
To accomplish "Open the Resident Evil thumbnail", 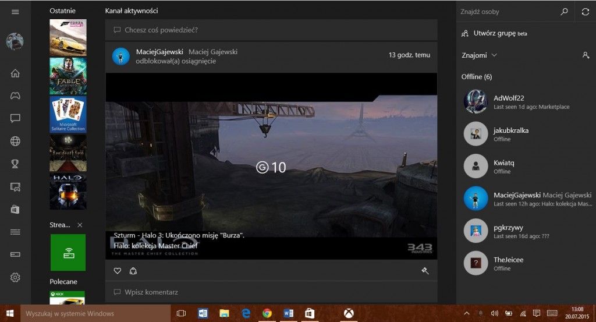I will tap(68, 153).
